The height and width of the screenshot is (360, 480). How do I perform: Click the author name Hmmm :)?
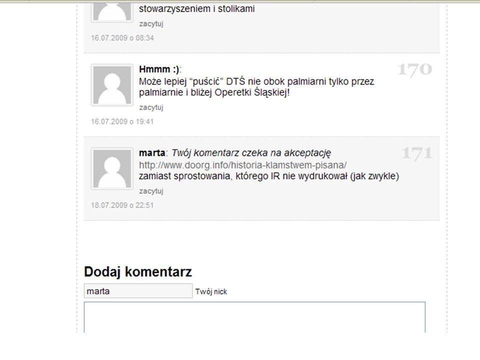tap(159, 69)
